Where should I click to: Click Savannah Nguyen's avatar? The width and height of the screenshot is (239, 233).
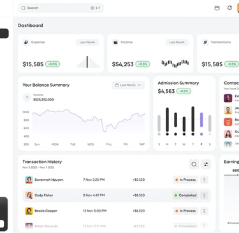tap(29, 180)
